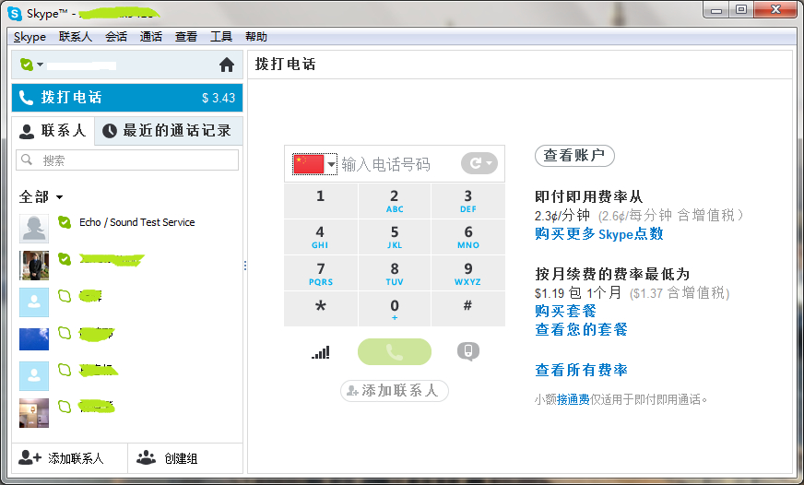Viewport: 804px width, 485px height.
Task: Open the Skype menu
Action: [x=30, y=36]
